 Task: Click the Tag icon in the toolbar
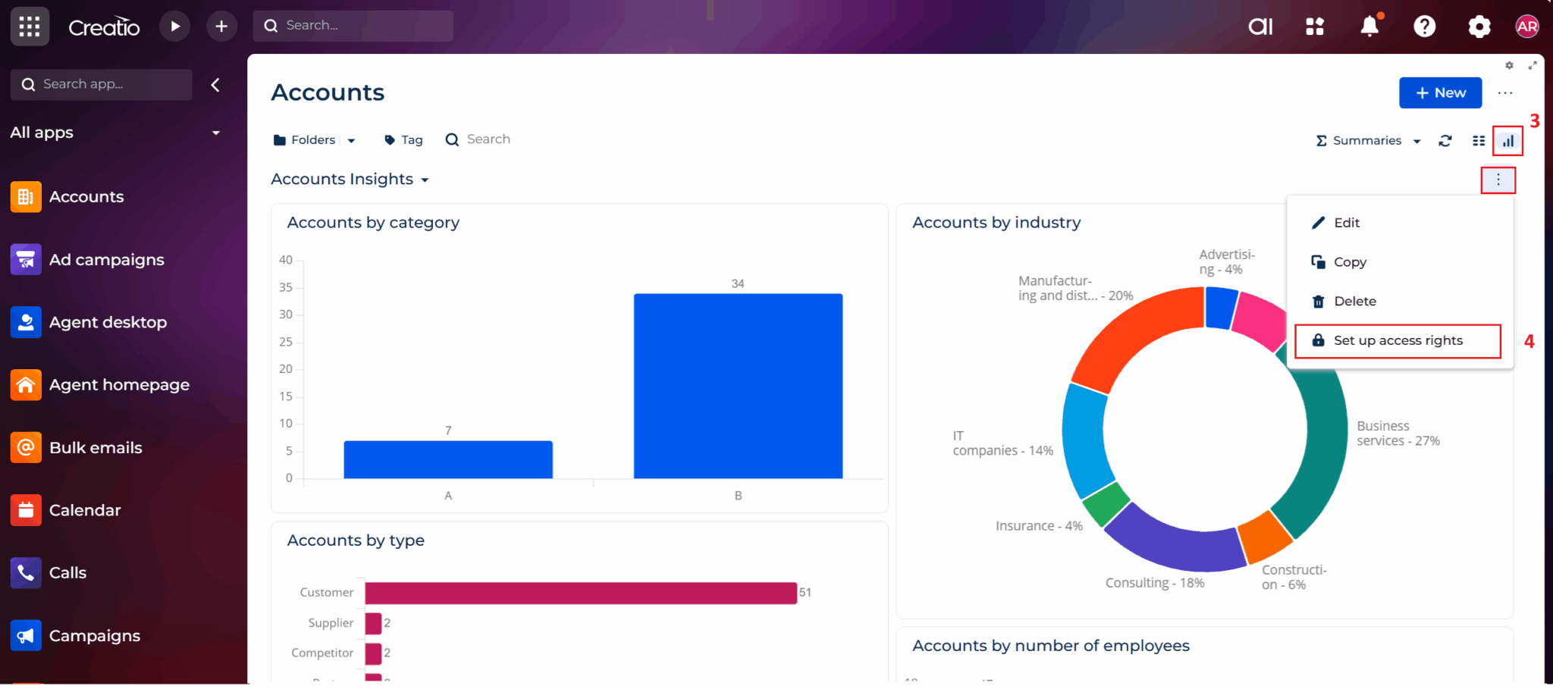[x=391, y=139]
